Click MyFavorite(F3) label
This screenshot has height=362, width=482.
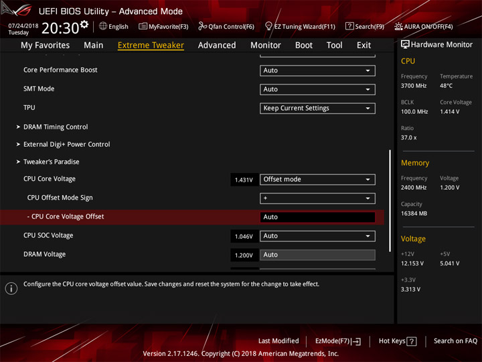pyautogui.click(x=169, y=27)
